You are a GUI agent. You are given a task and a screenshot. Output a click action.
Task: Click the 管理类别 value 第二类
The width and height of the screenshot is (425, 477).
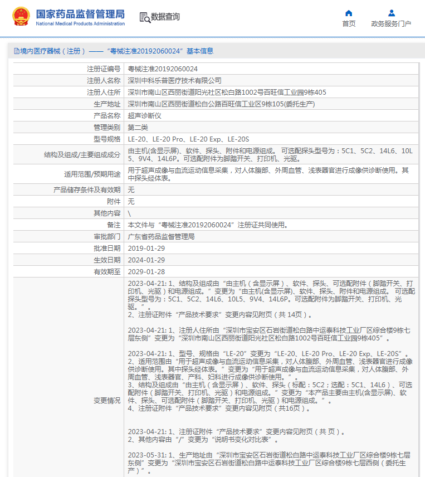point(138,127)
